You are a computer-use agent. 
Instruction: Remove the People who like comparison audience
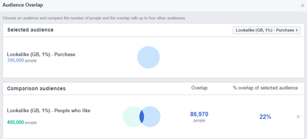(x=298, y=117)
